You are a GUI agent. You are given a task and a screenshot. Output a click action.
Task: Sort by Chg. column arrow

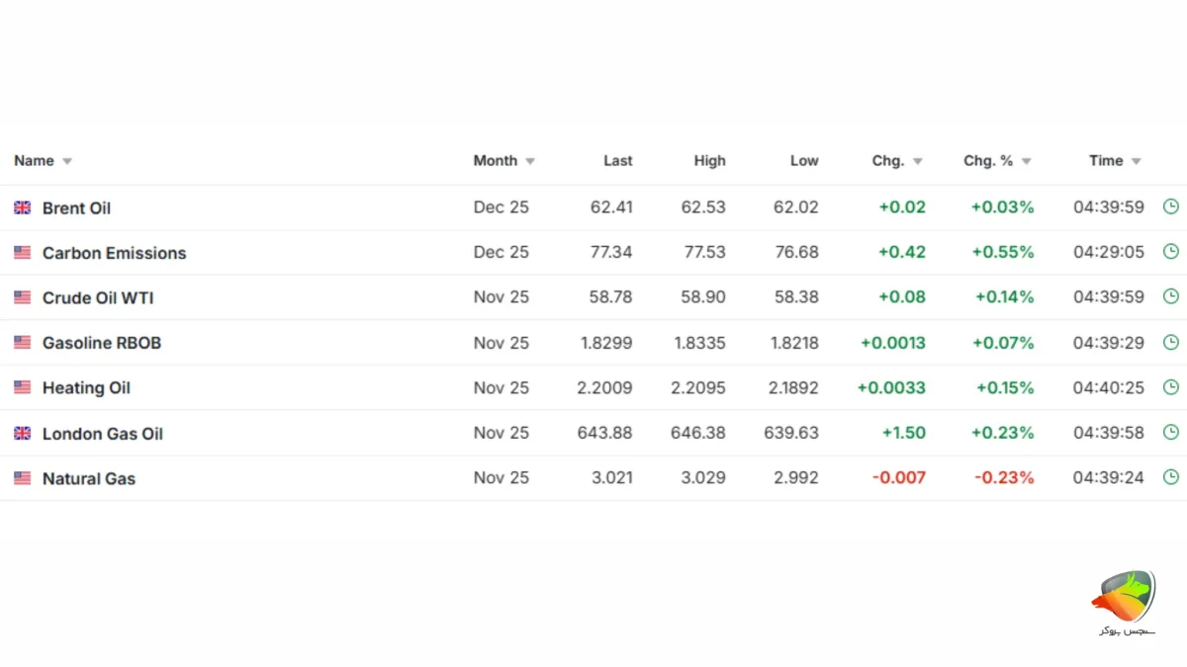tap(918, 161)
